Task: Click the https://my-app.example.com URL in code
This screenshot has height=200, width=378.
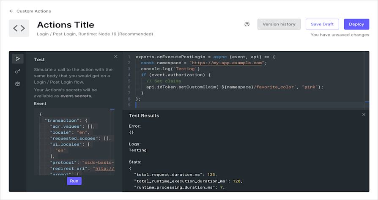Action: [x=227, y=63]
